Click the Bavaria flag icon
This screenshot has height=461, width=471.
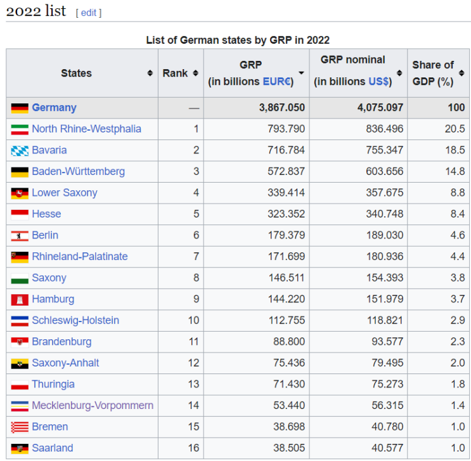(x=20, y=150)
